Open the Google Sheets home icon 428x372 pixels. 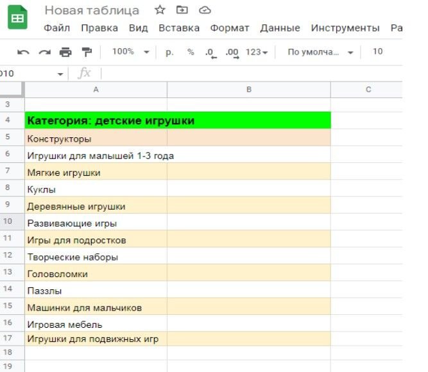(x=17, y=17)
